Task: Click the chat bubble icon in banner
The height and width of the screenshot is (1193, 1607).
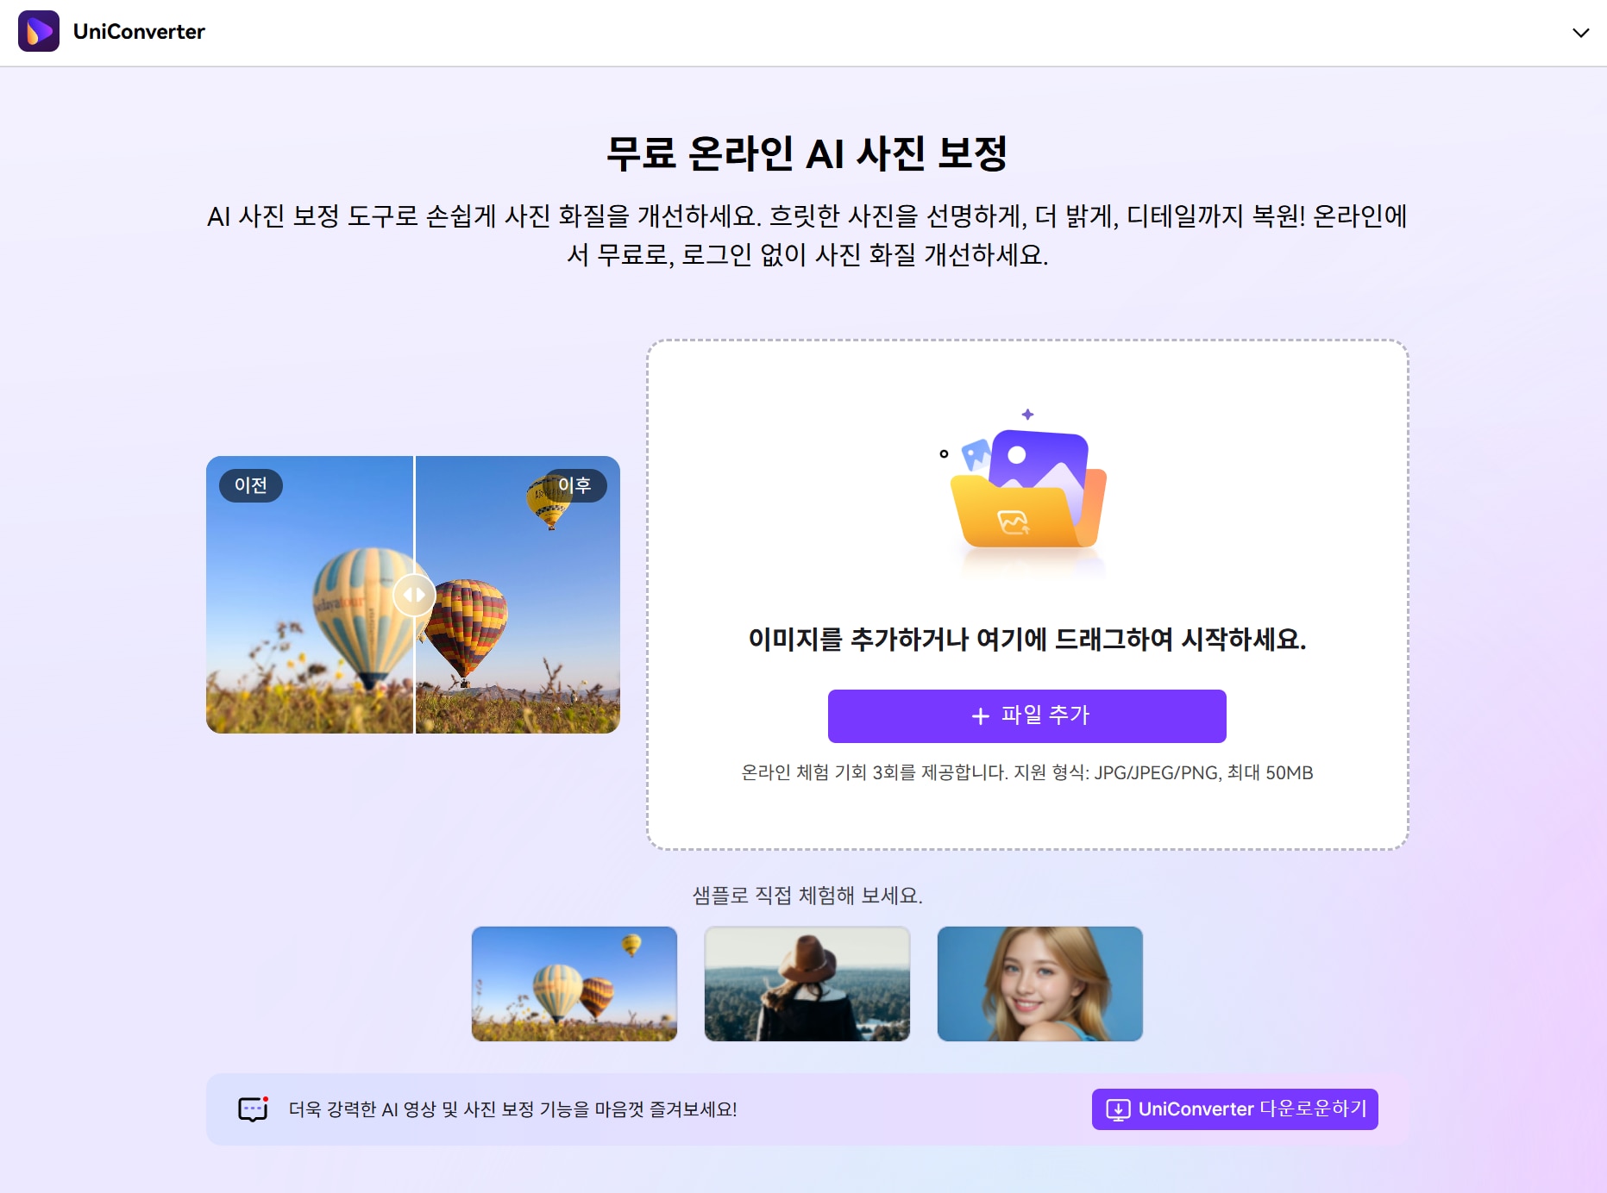Action: (x=253, y=1109)
